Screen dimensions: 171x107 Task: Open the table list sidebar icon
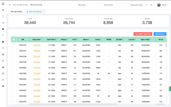pyautogui.click(x=3, y=54)
